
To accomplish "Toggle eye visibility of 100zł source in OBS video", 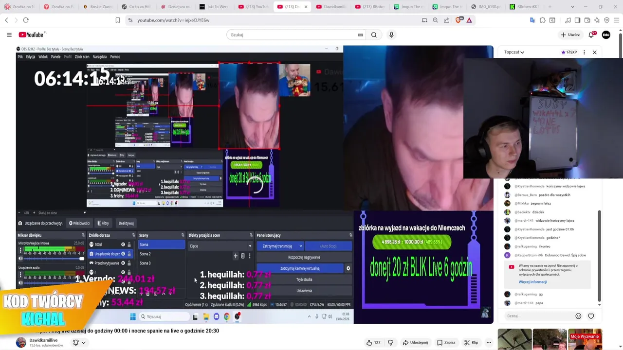I will pyautogui.click(x=123, y=245).
